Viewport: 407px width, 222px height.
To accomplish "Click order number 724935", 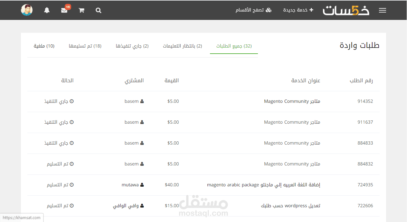I will 365,185.
